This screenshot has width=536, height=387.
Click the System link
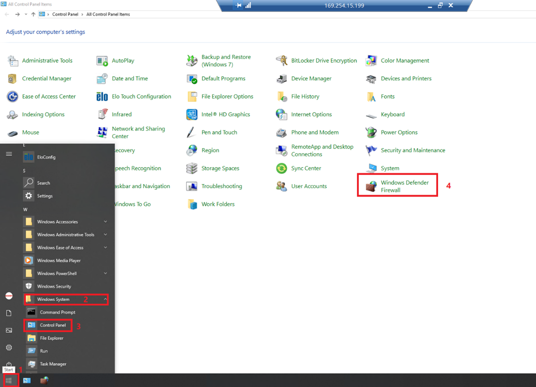coord(390,168)
